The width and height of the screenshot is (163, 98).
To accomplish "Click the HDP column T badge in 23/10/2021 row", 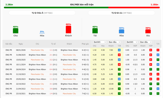I will [151, 93].
